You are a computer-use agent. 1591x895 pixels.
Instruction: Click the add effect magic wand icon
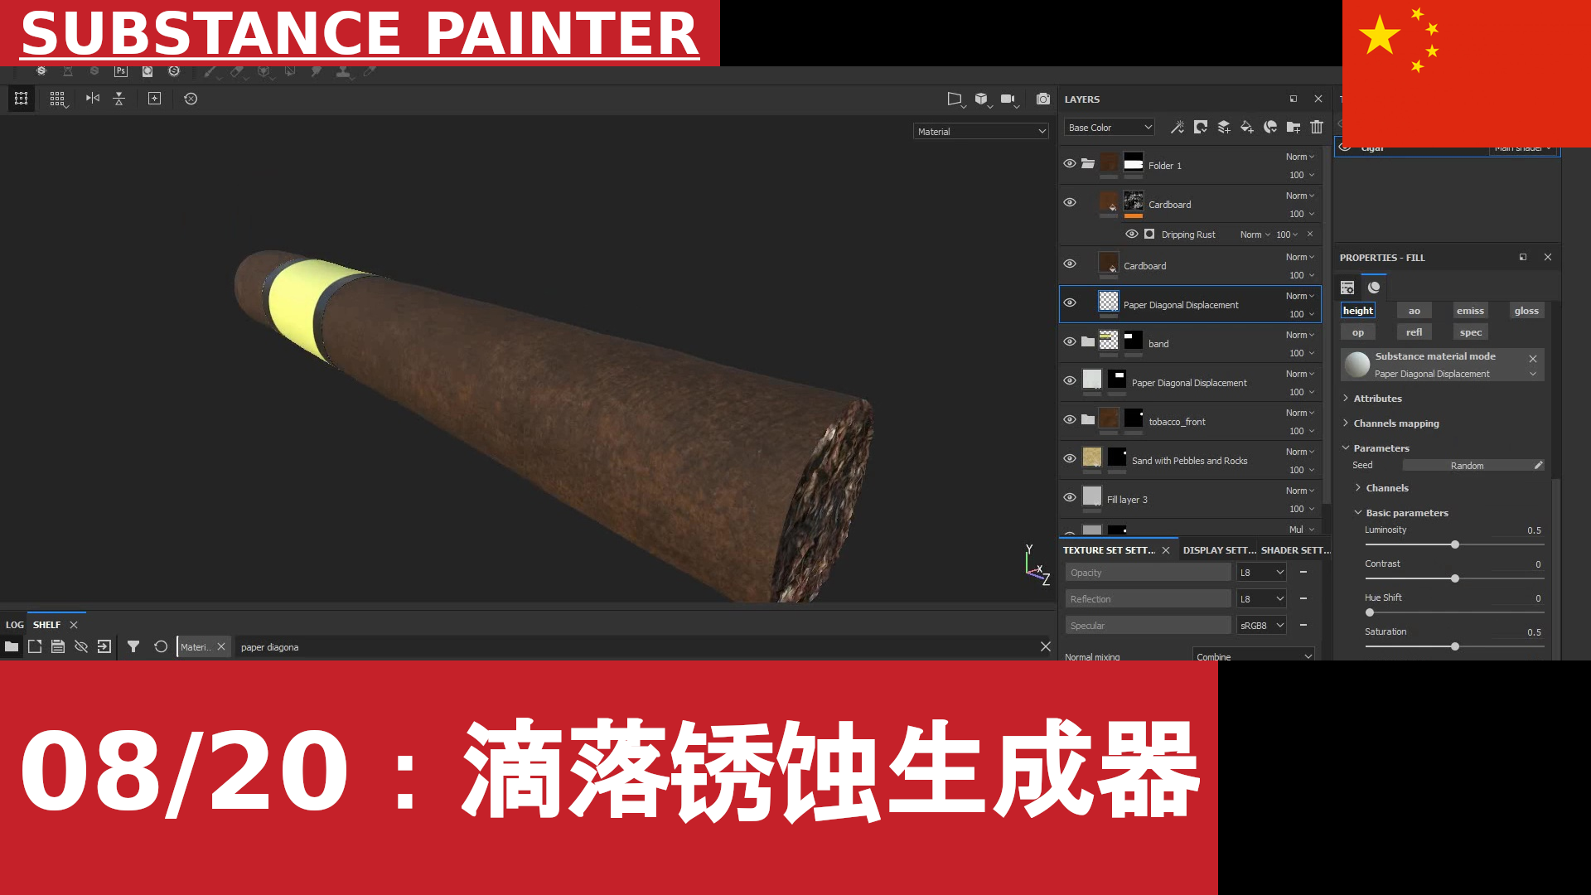[x=1177, y=127]
